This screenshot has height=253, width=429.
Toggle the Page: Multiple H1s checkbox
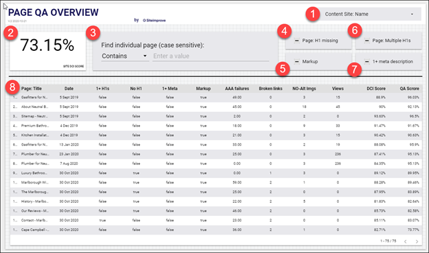(x=367, y=41)
